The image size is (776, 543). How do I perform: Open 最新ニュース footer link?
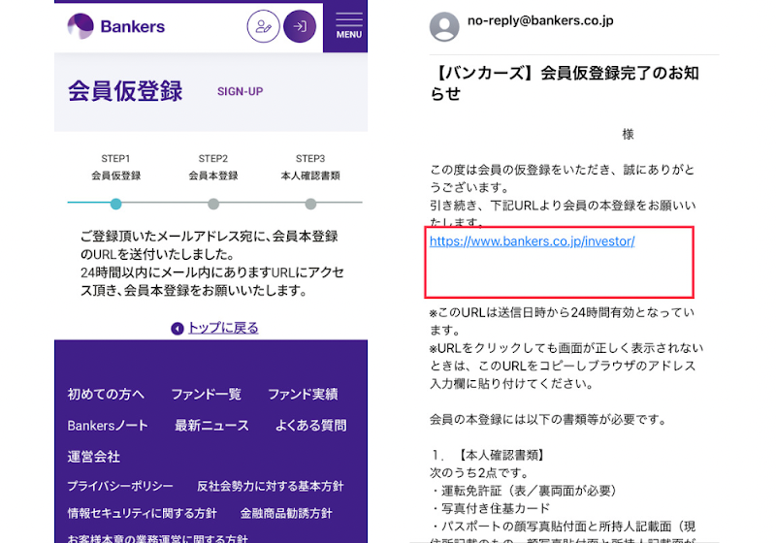pos(211,426)
